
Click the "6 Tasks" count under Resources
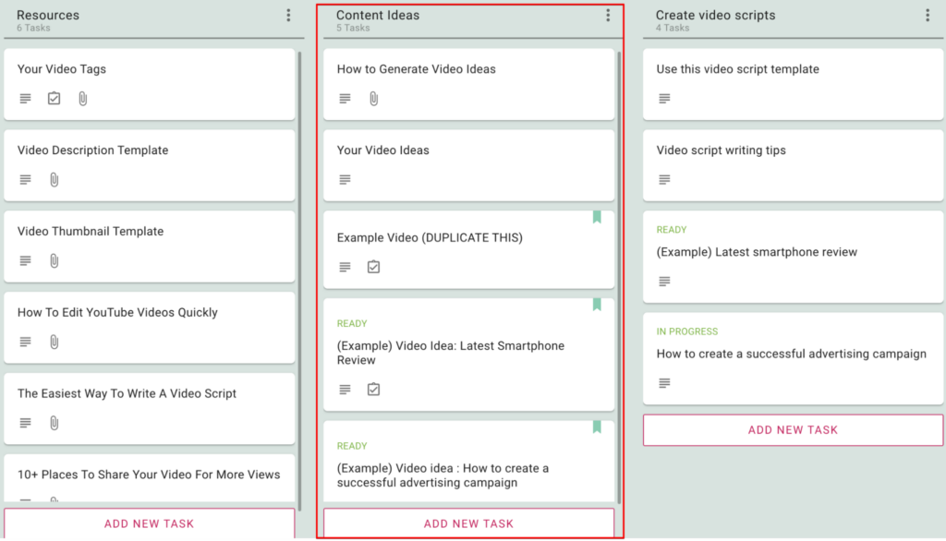[33, 28]
